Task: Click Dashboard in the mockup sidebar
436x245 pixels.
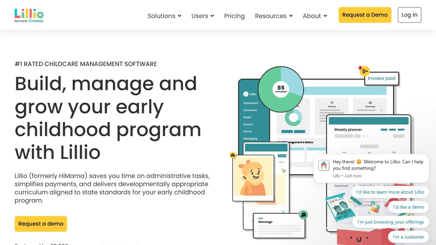Action: coord(250,103)
